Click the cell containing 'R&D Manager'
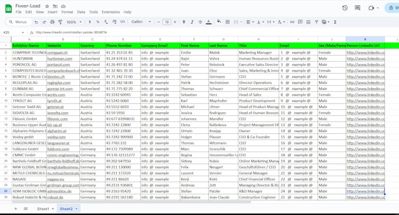Viewport: 399px width, 215px height. [258, 192]
